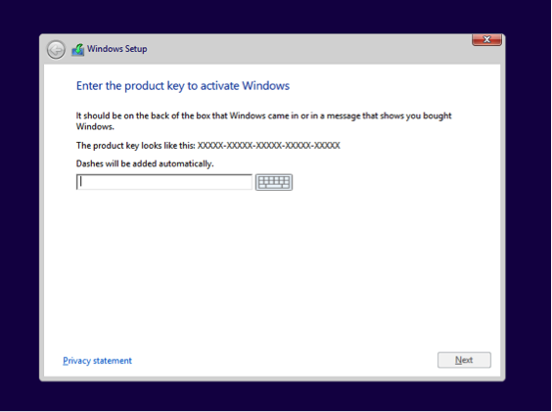Click the sentence starting "It should be on the back"

[263, 120]
